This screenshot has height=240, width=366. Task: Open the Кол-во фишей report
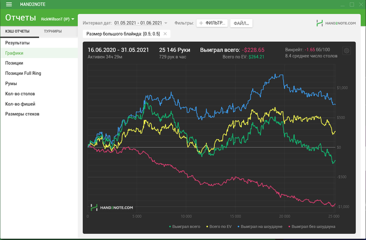coord(39,104)
